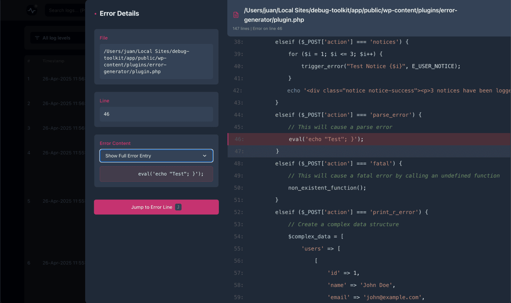
Task: Click the pink dot beside Error Details heading
Action: (95, 14)
